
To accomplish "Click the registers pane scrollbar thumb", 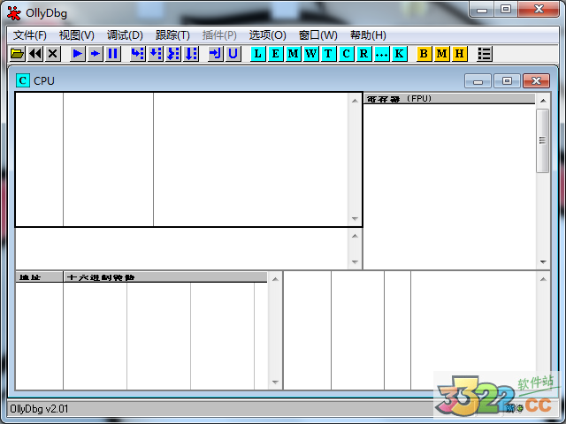I will click(542, 141).
